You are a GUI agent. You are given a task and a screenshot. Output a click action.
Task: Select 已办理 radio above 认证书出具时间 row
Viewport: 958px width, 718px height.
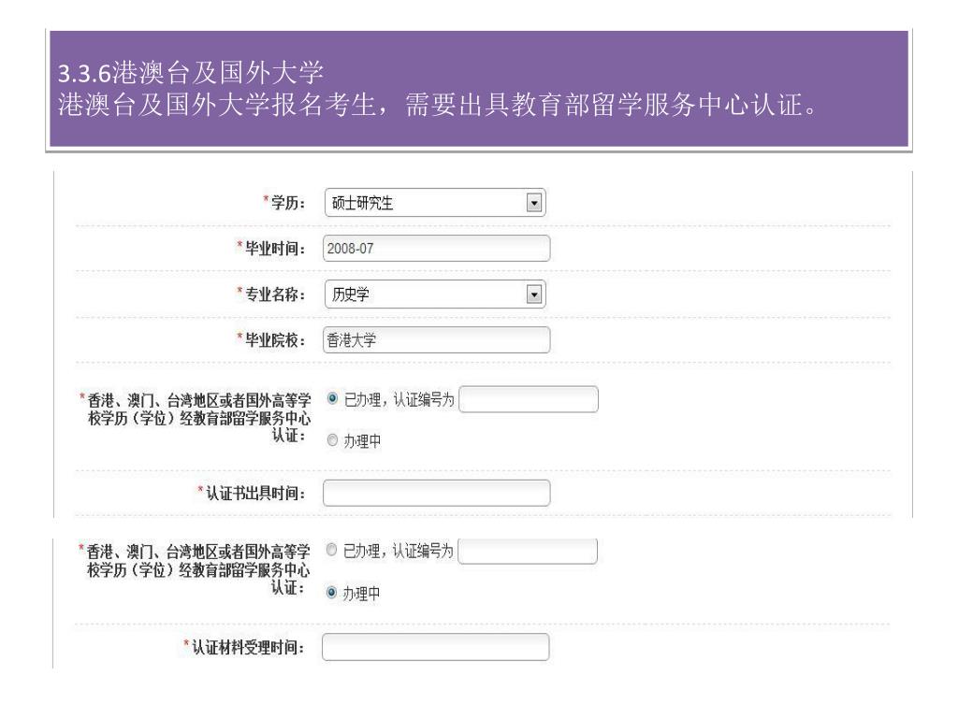[x=332, y=398]
